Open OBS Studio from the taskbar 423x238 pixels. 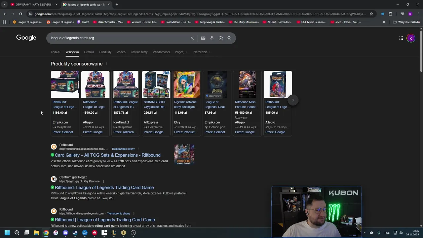point(133,233)
